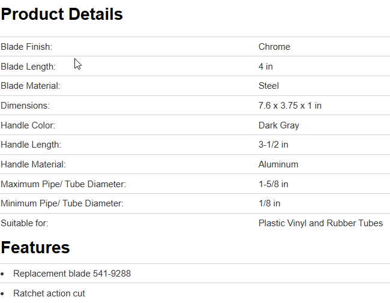Image resolution: width=390 pixels, height=303 pixels.
Task: Click the 3-1/2 in handle length value
Action: [274, 145]
